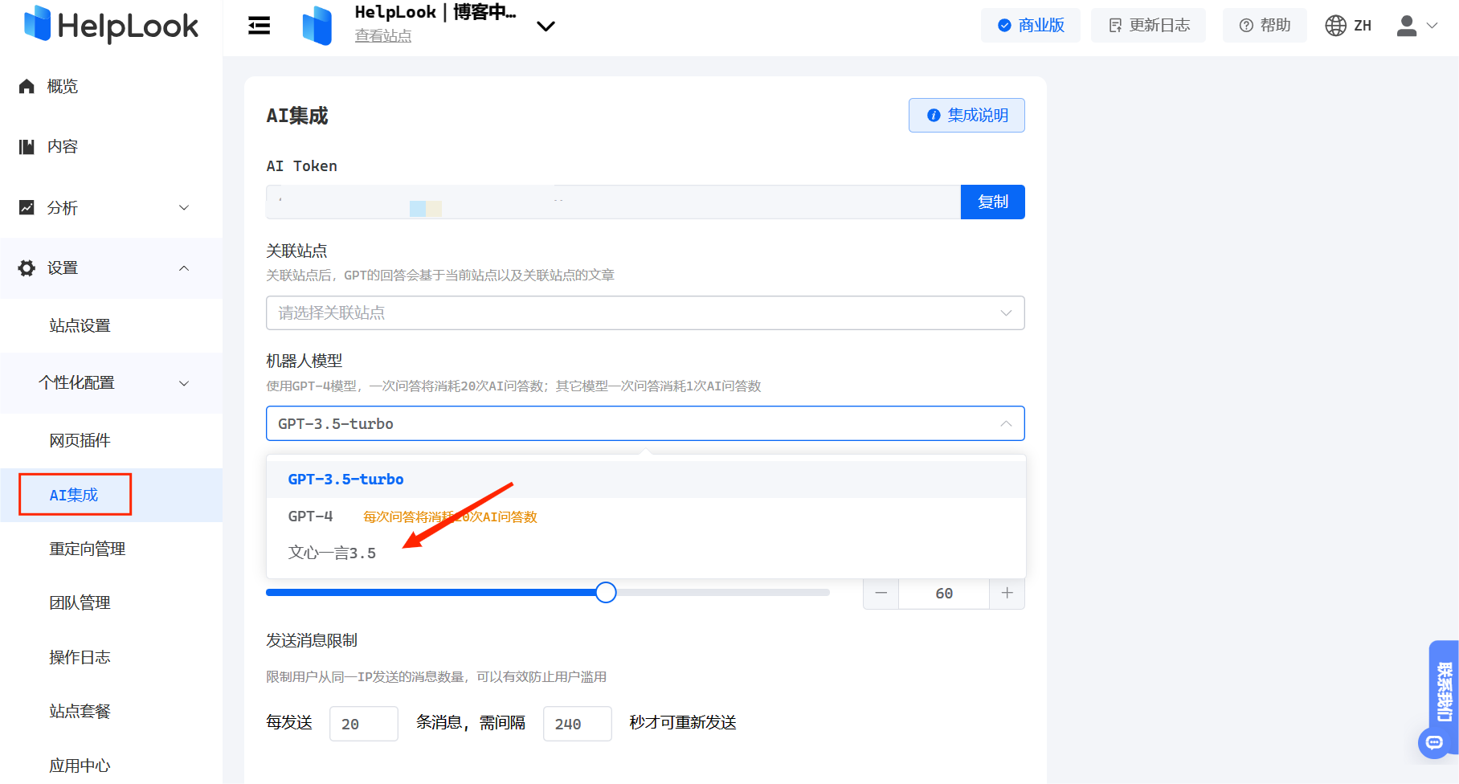Open the chat bubble support widget
The height and width of the screenshot is (784, 1459).
point(1434,743)
